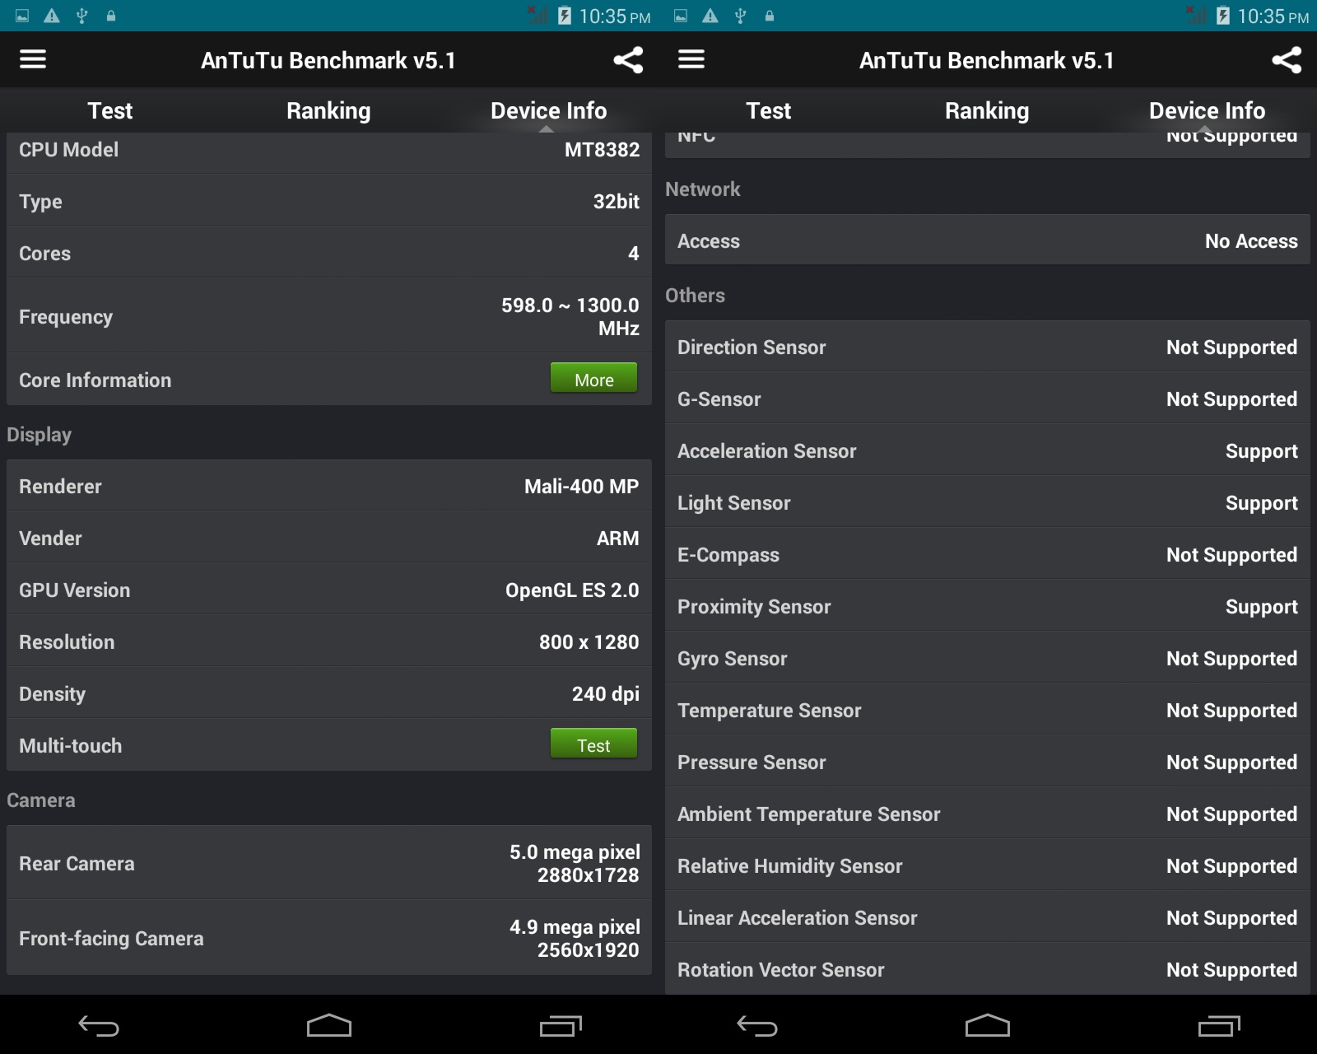Image resolution: width=1317 pixels, height=1054 pixels.
Task: Select CPU Model MT8382 row
Action: pos(329,152)
